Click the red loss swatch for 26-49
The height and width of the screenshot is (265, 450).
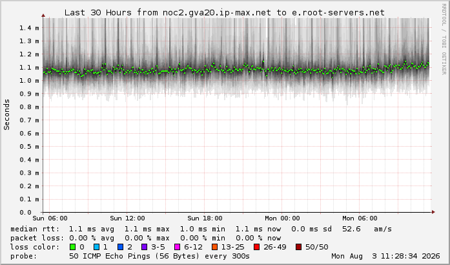click(256, 247)
